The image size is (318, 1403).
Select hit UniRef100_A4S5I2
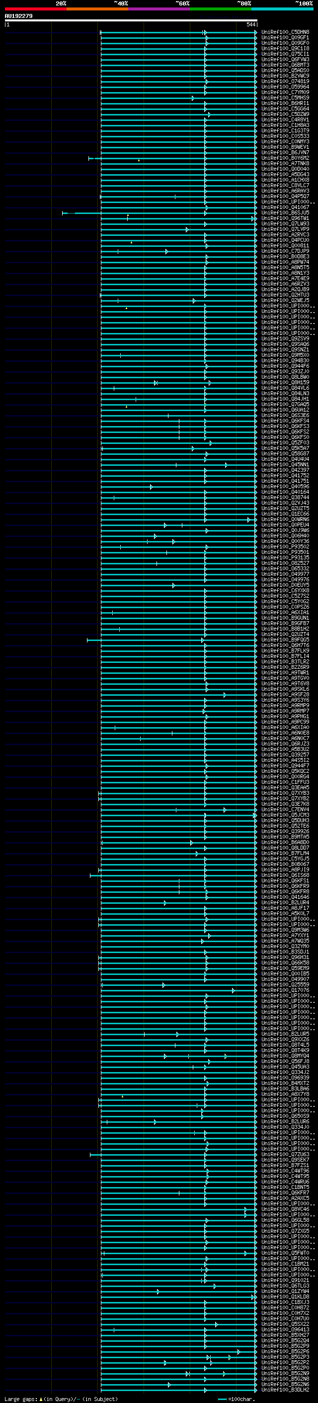click(x=285, y=760)
